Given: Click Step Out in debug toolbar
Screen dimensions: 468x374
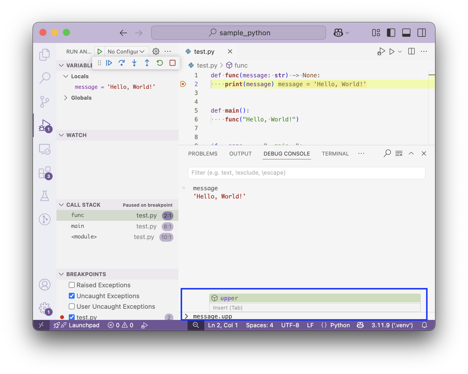Looking at the screenshot, I should tap(147, 63).
